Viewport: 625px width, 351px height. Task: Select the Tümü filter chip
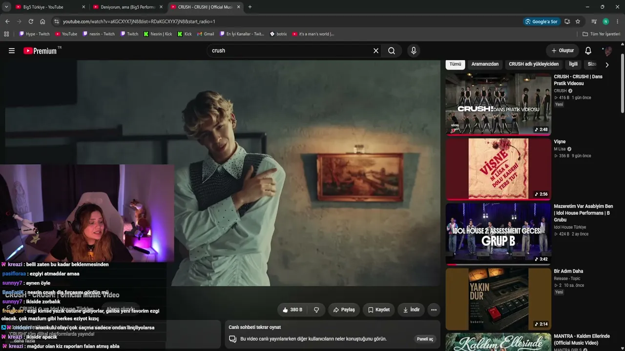(455, 64)
